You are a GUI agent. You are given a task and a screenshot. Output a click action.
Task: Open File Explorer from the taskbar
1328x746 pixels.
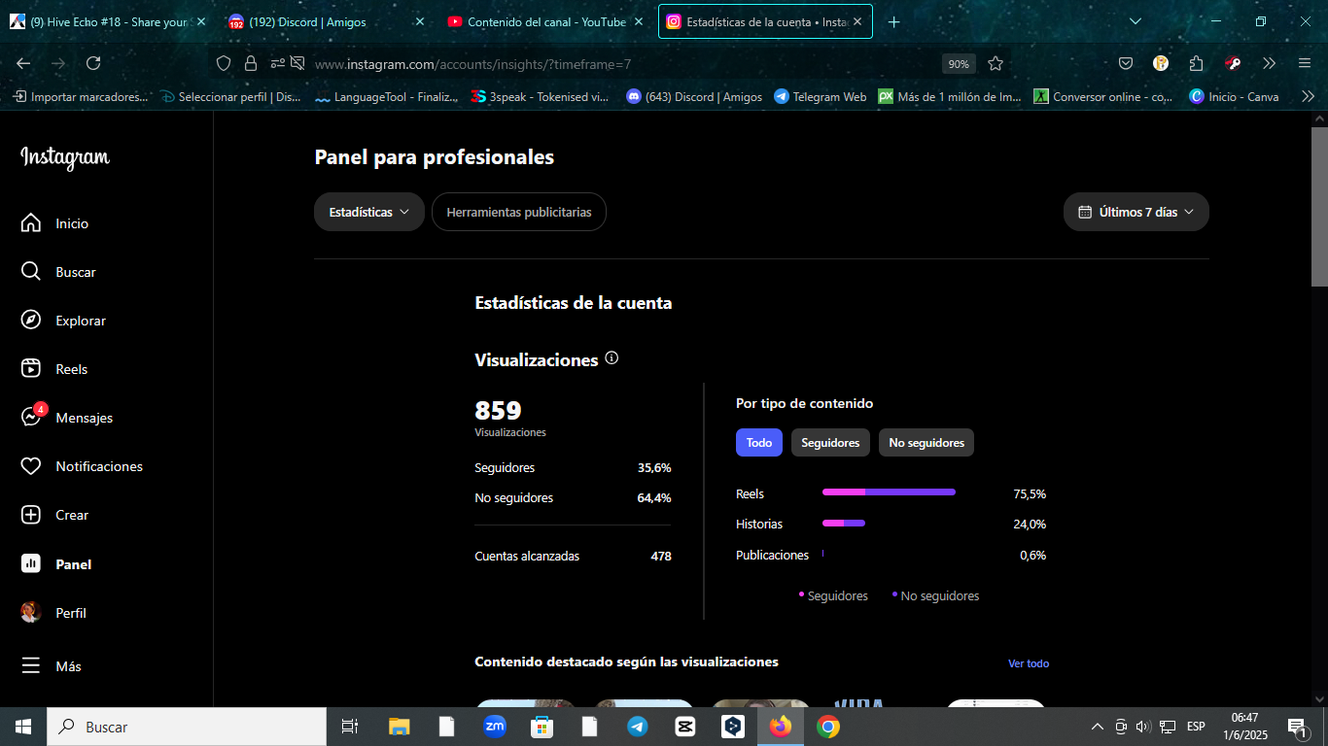[x=400, y=727]
